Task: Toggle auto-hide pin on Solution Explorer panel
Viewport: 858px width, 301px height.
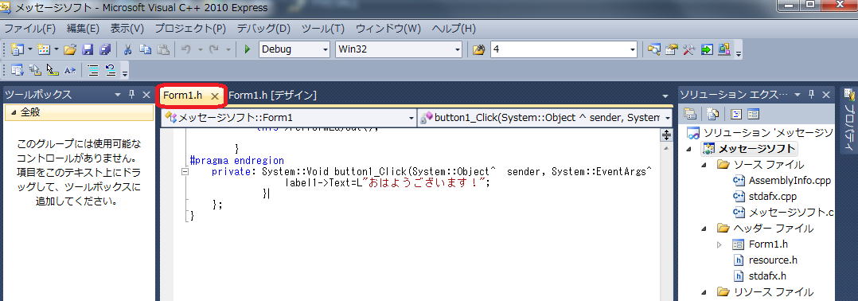Action: pyautogui.click(x=811, y=95)
